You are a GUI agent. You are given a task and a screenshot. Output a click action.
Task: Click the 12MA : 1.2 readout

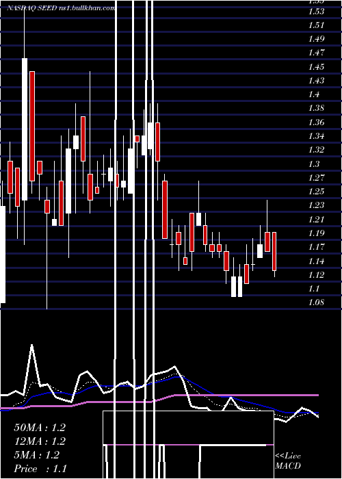pyautogui.click(x=40, y=441)
